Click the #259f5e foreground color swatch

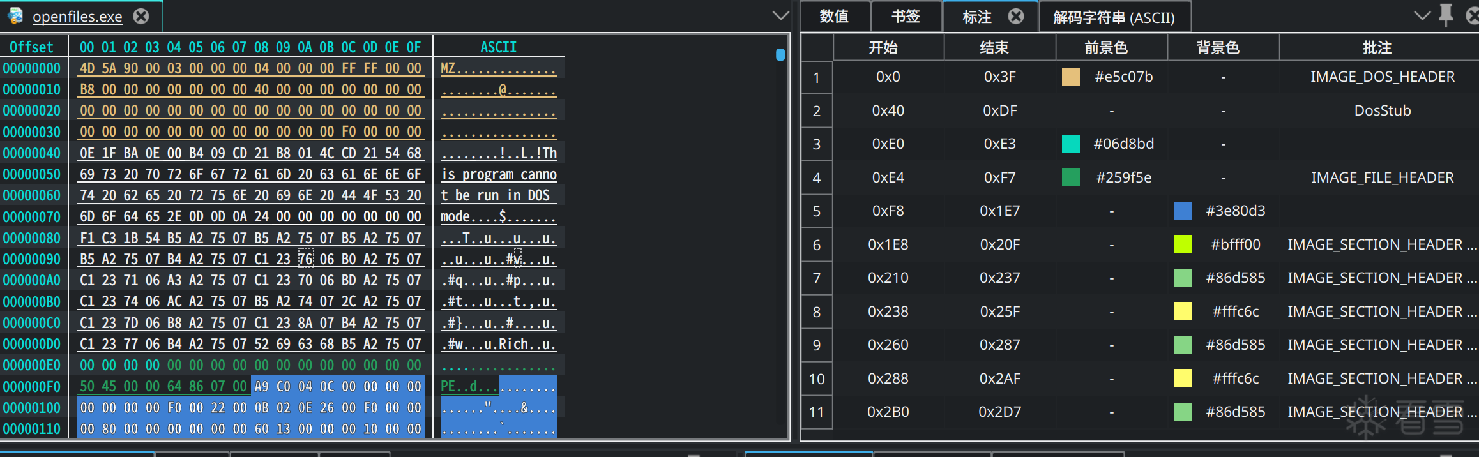[x=1070, y=177]
